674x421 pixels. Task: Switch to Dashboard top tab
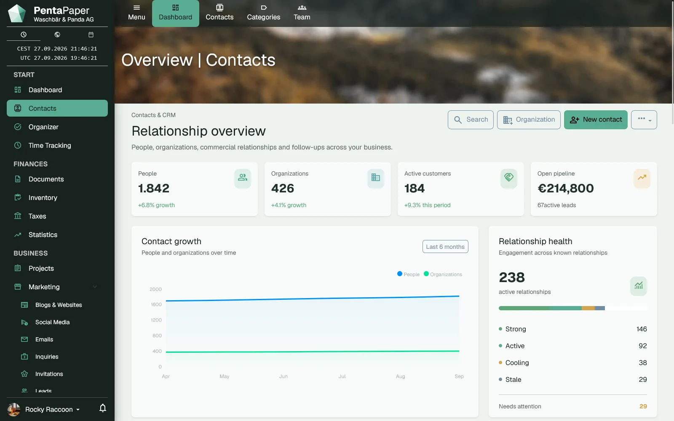click(176, 13)
